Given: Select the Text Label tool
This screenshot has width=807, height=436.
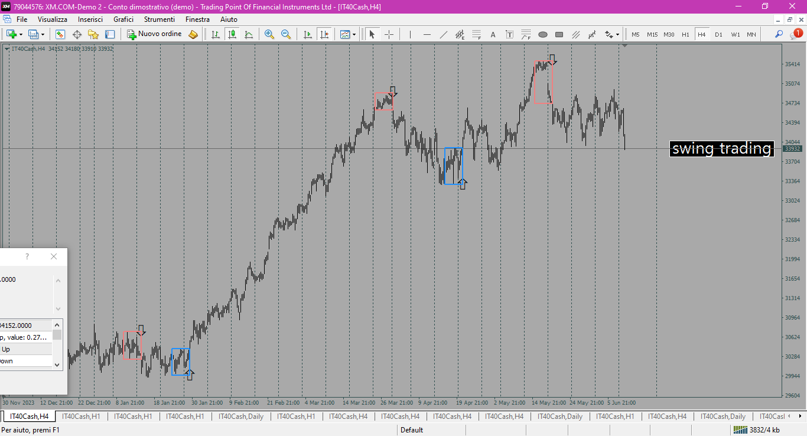Looking at the screenshot, I should click(509, 34).
